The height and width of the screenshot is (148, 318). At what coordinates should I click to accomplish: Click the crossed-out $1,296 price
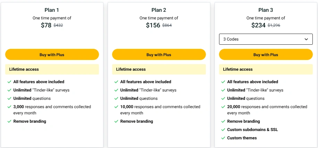[274, 26]
